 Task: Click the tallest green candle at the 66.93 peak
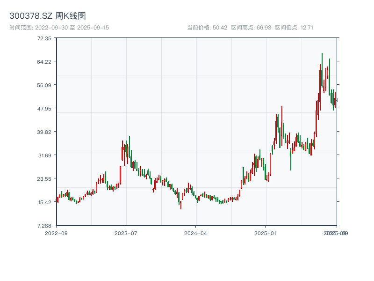322,70
